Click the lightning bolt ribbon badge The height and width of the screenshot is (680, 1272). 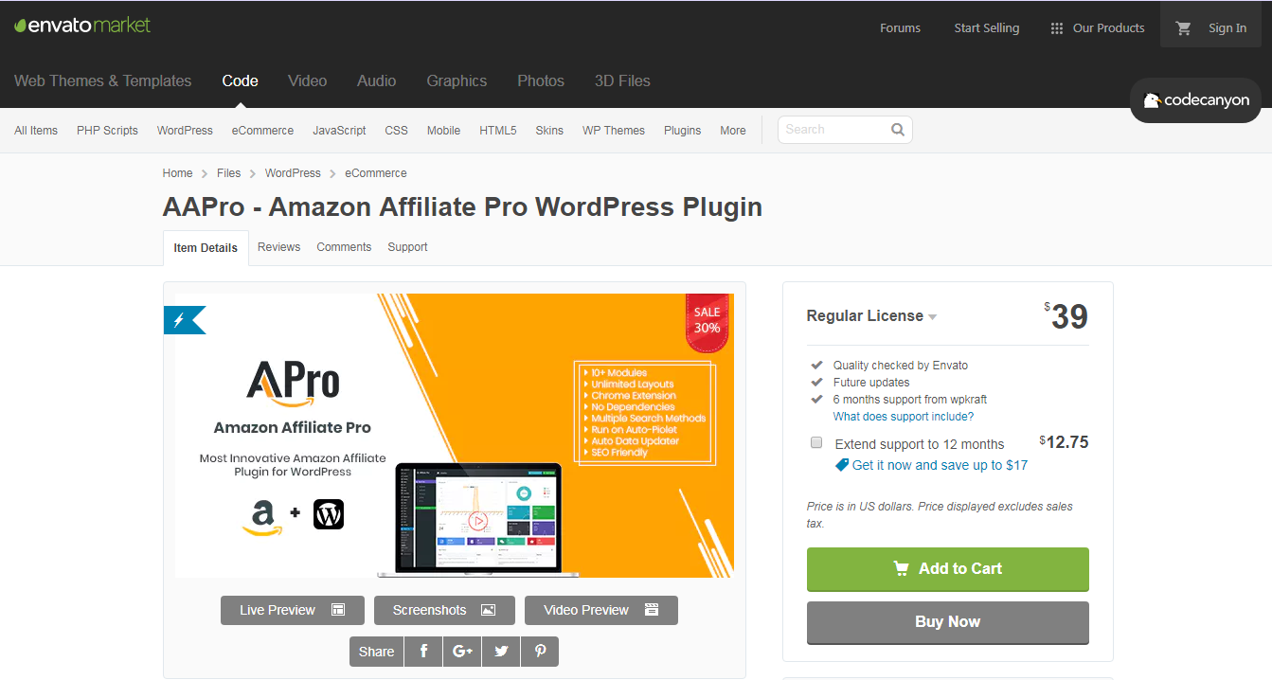183,320
